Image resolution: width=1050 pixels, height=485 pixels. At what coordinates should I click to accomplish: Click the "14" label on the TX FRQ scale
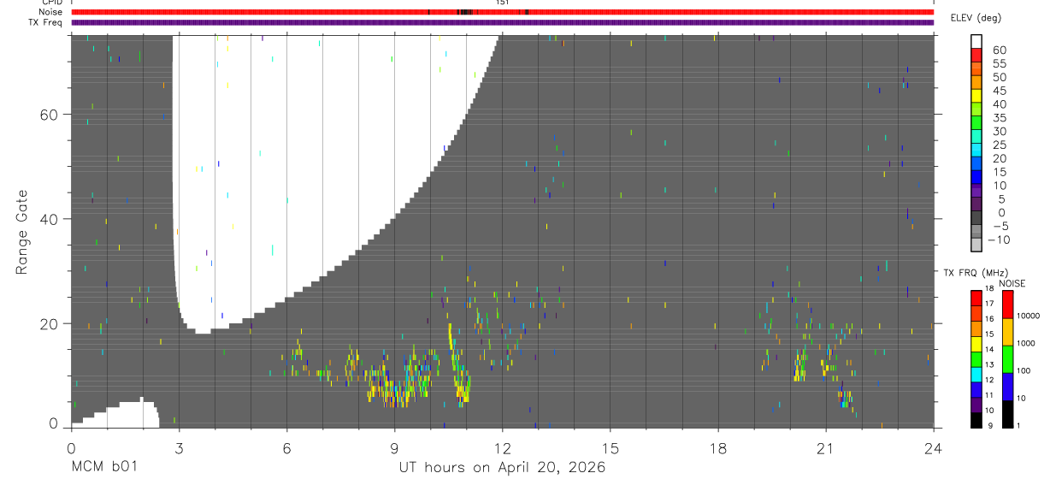[990, 350]
